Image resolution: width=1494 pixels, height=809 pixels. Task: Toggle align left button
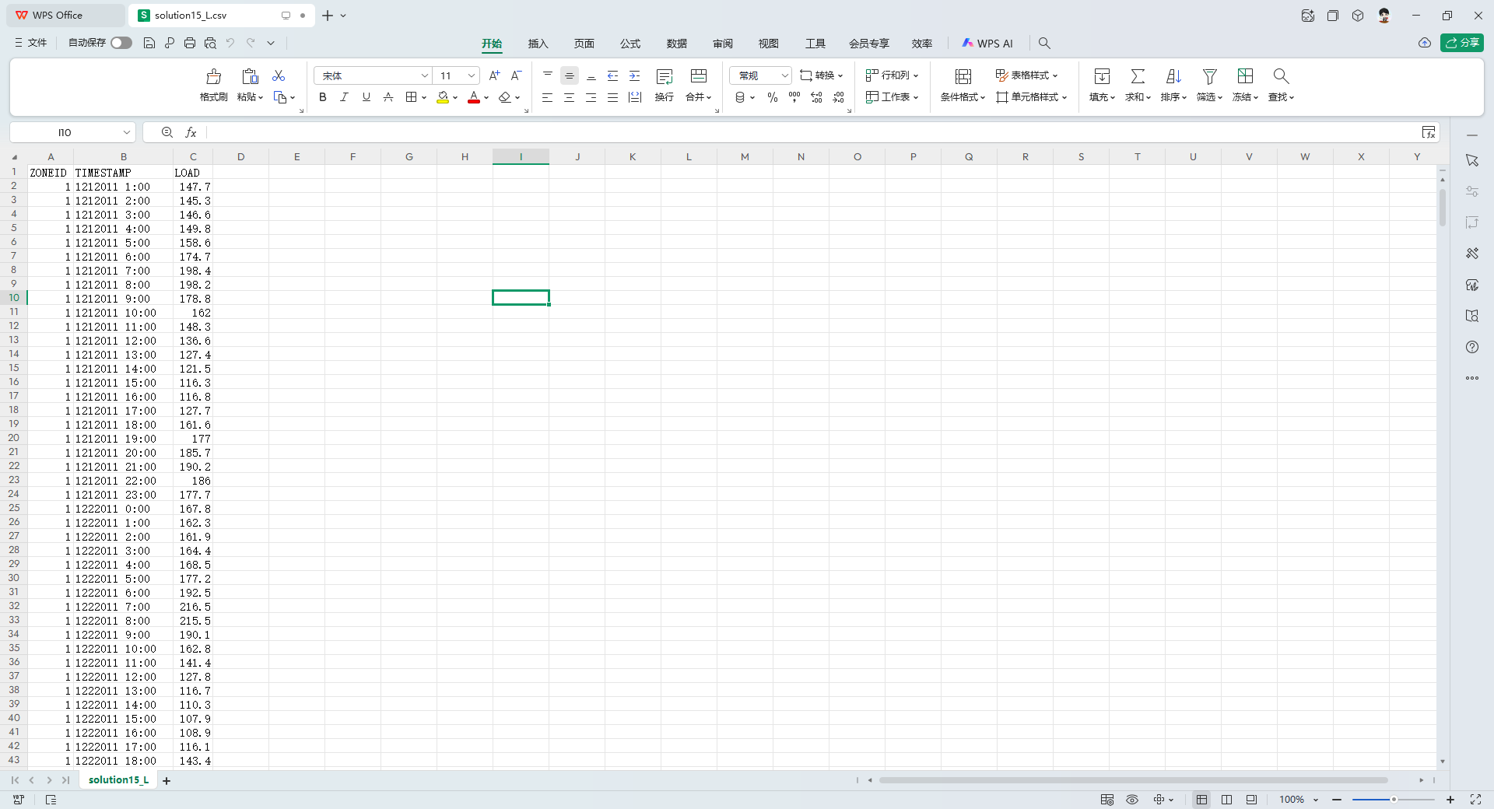click(x=548, y=97)
